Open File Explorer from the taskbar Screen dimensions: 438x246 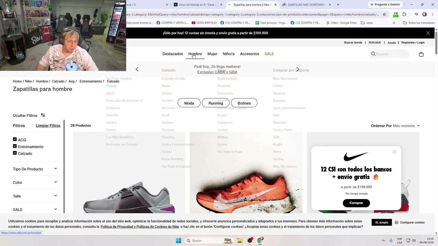tap(240, 241)
